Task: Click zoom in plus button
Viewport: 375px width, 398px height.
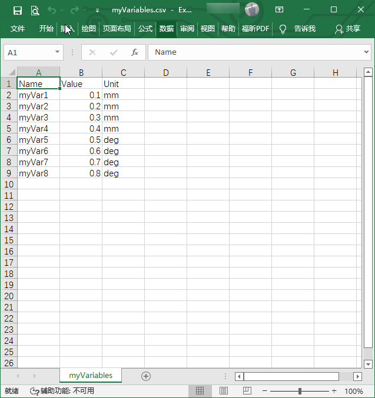Action: (334, 391)
